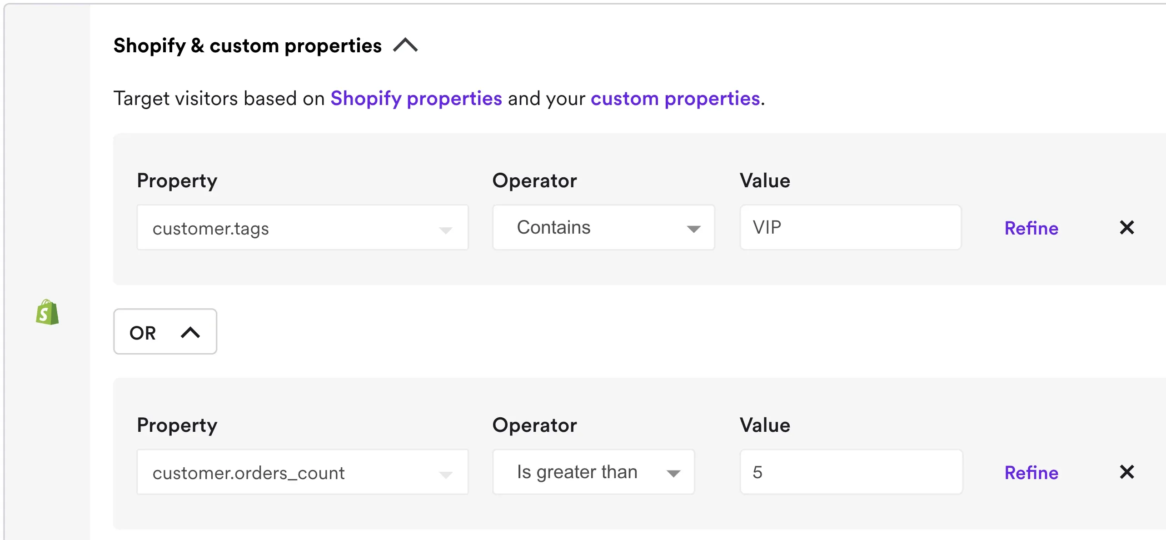1166x540 pixels.
Task: Open the OR condition dropdown
Action: (165, 332)
